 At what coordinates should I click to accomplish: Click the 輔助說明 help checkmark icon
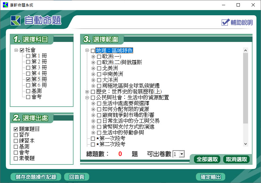[226, 22]
